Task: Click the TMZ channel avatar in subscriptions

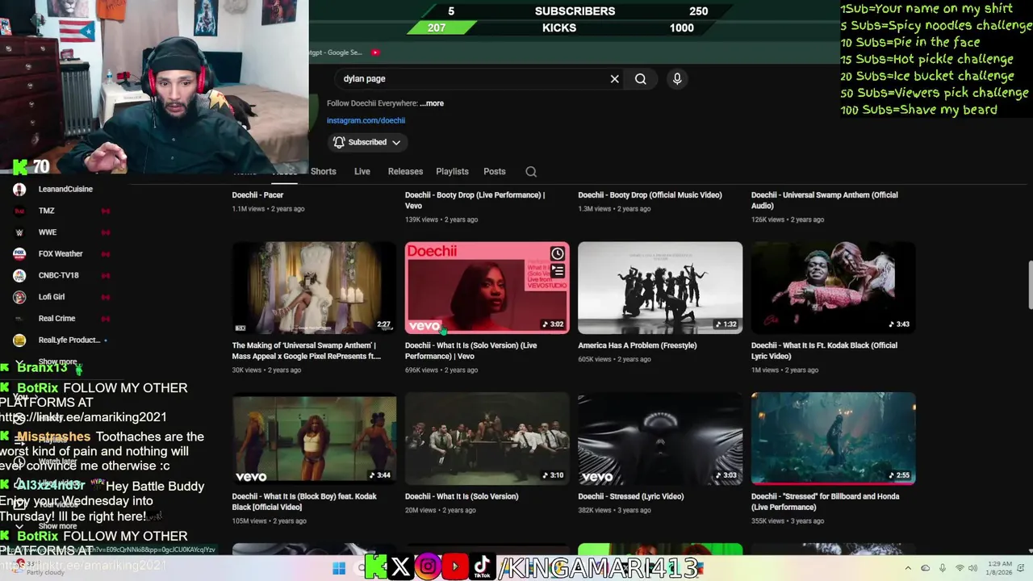Action: 19,211
